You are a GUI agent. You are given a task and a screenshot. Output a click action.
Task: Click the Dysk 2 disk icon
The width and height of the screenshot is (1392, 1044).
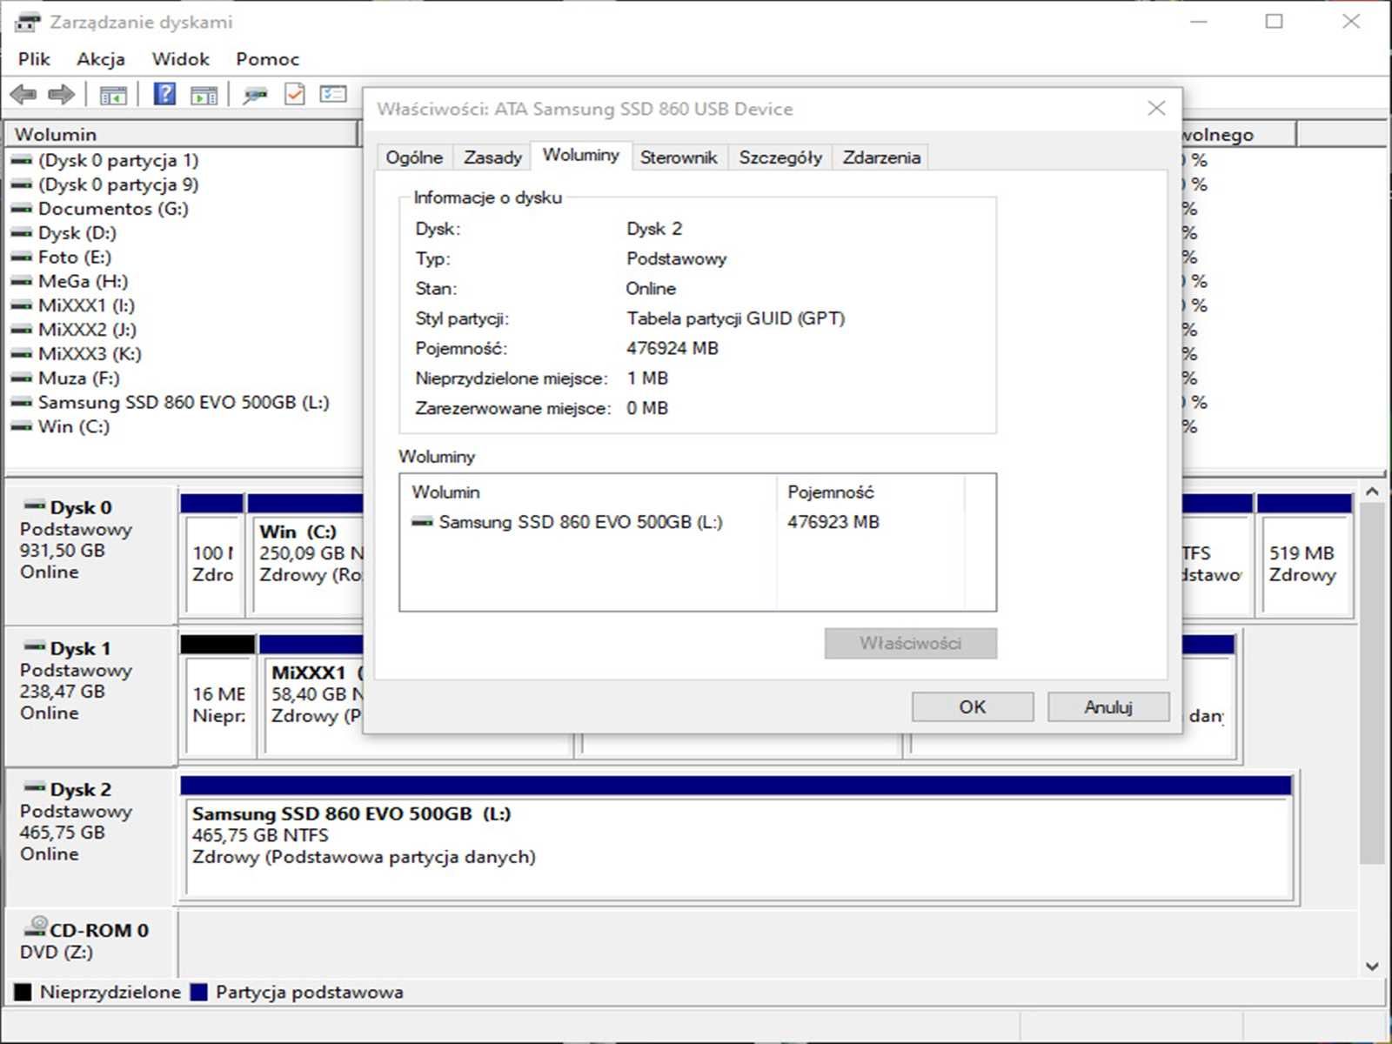pos(35,787)
